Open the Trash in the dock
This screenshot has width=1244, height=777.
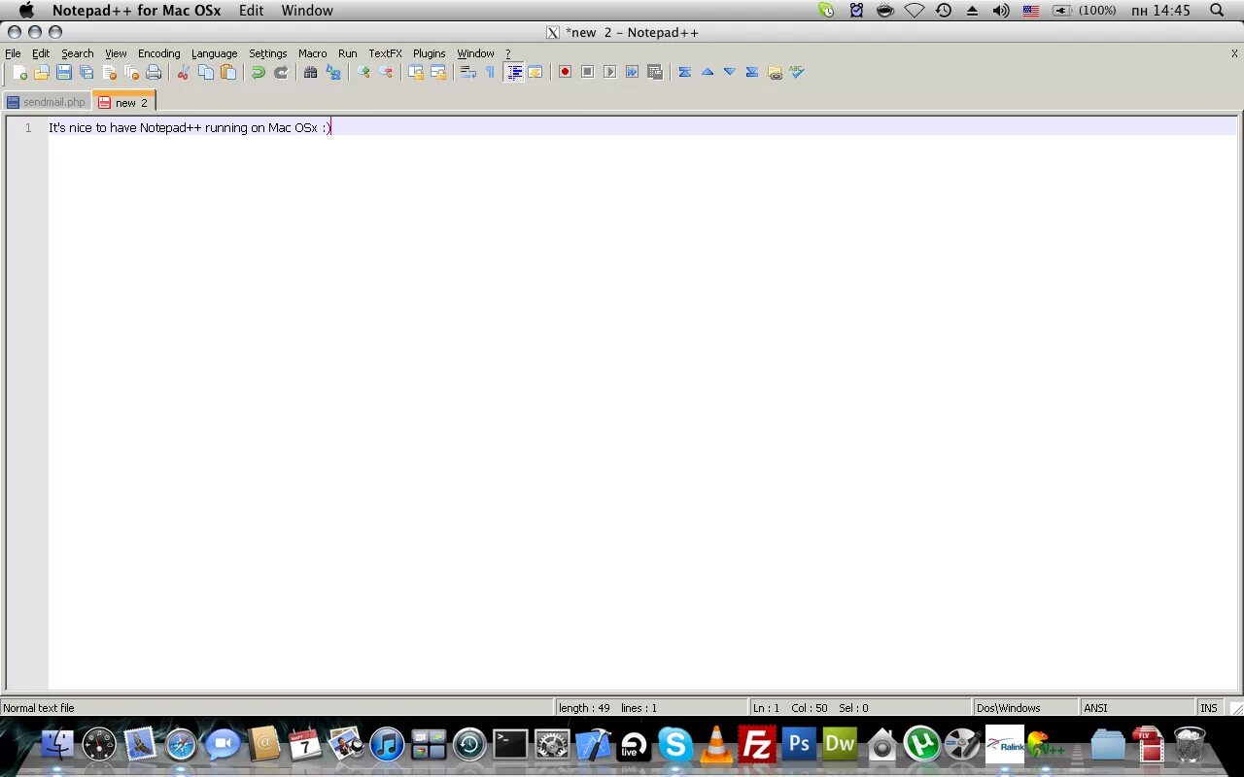(x=1190, y=744)
